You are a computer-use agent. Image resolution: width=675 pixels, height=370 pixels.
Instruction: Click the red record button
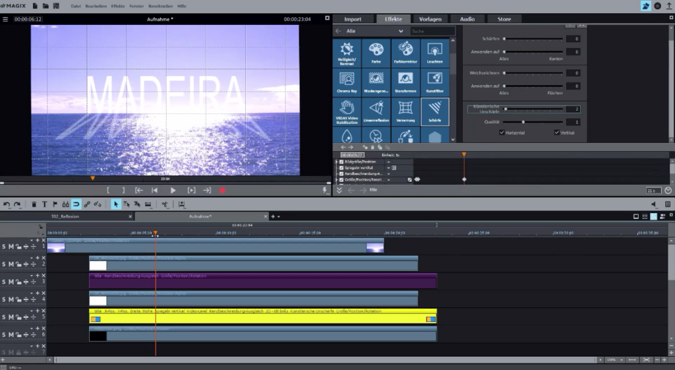click(222, 191)
